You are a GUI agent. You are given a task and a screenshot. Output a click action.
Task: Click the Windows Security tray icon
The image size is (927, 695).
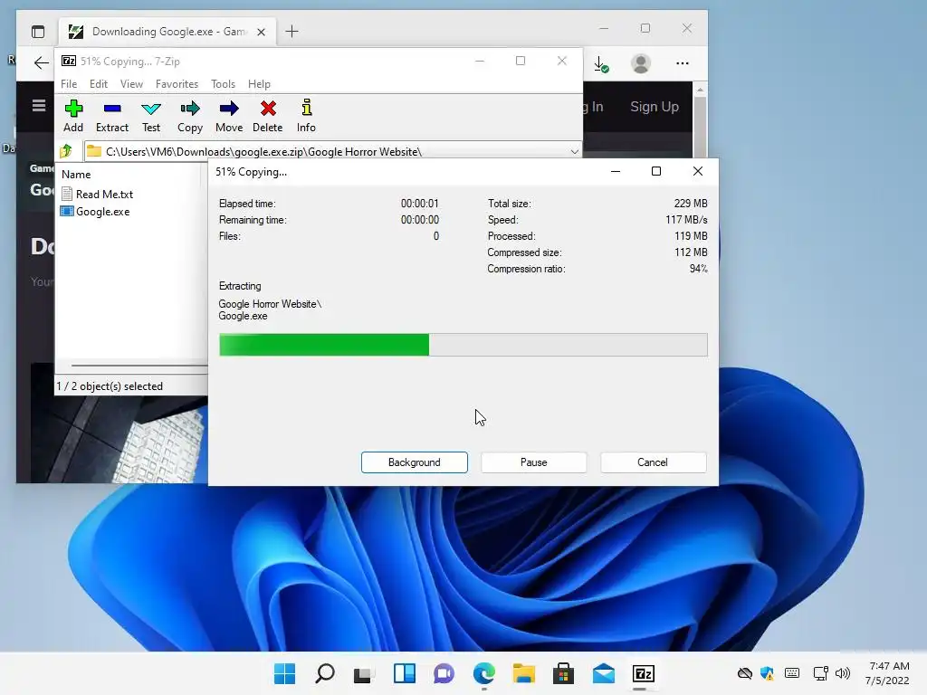coord(768,673)
